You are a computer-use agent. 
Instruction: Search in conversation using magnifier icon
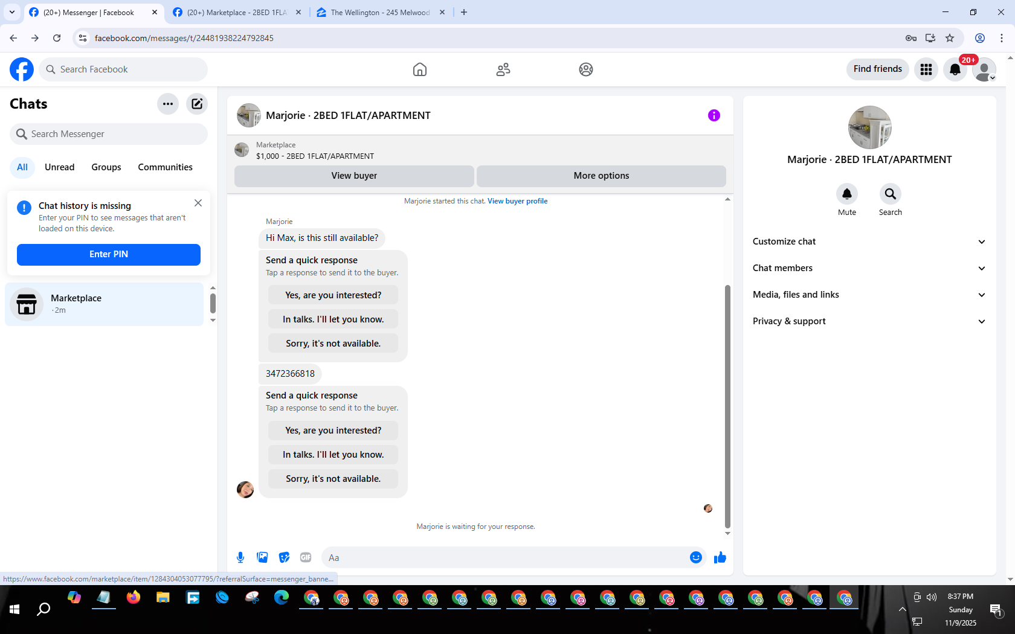pos(891,194)
